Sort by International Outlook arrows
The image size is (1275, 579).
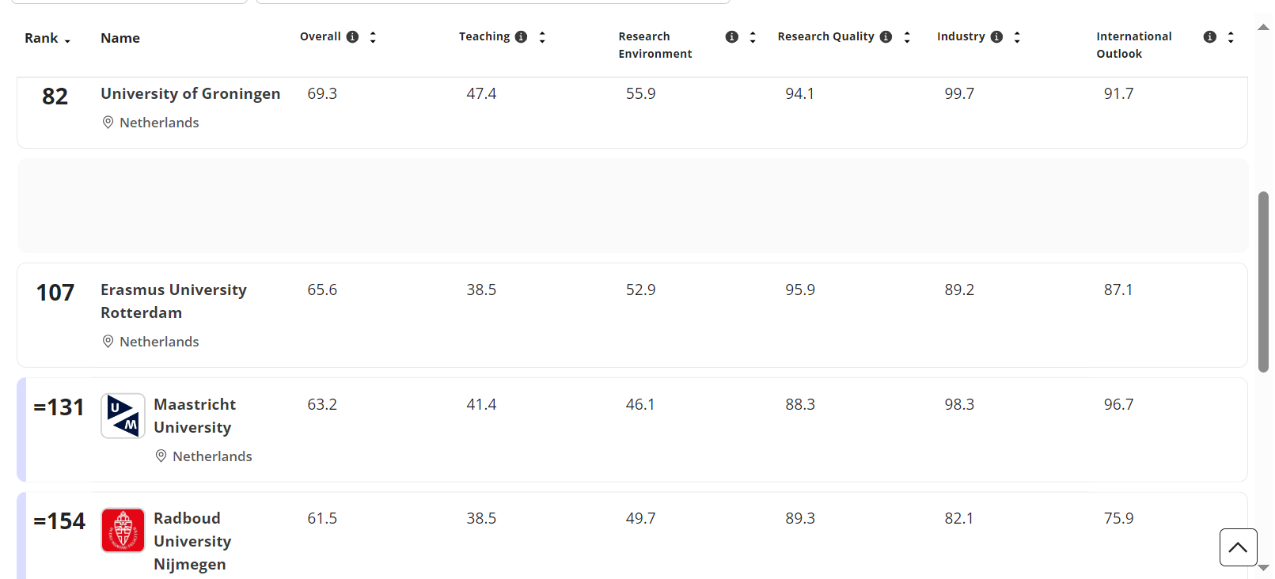click(x=1231, y=37)
